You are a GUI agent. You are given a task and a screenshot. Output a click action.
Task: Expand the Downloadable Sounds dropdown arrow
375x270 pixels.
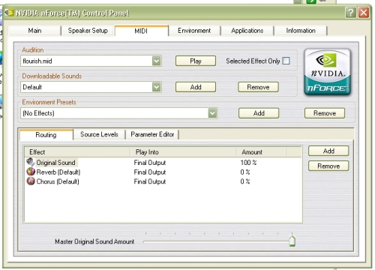point(157,87)
